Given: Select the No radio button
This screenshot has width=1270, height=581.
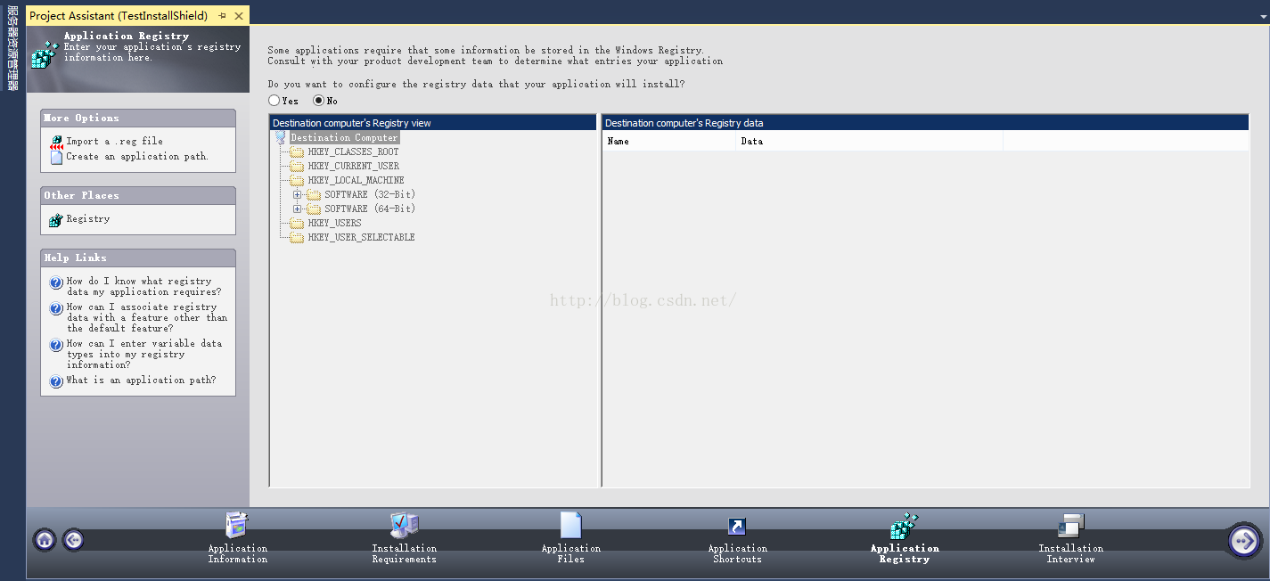Looking at the screenshot, I should click(x=318, y=101).
